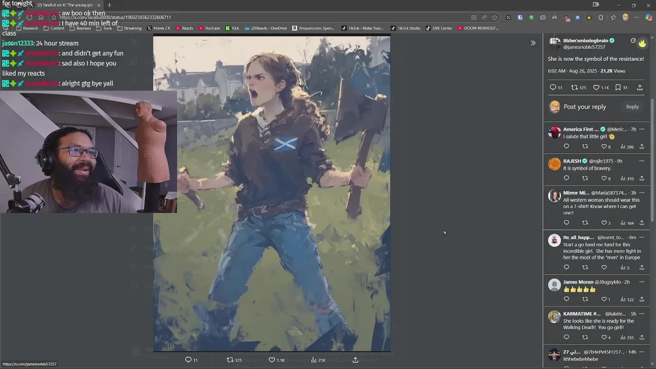The width and height of the screenshot is (656, 369).
Task: Open the TikTok Studio bookmark
Action: tap(405, 28)
